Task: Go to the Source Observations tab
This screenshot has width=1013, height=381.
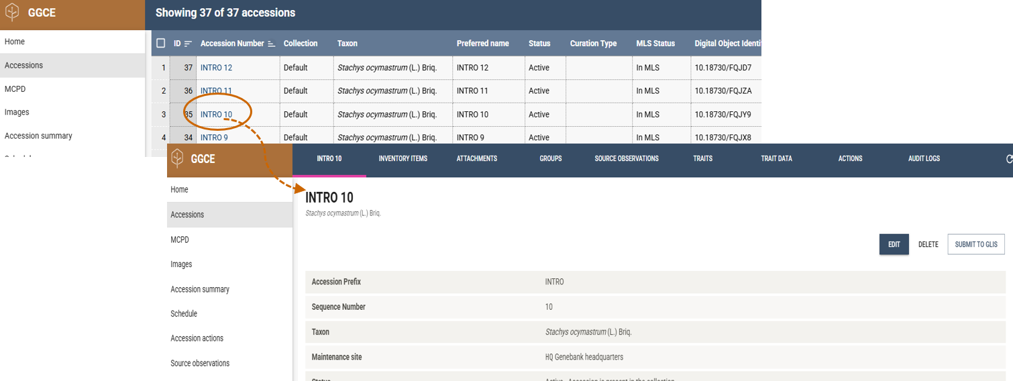Action: pos(626,159)
